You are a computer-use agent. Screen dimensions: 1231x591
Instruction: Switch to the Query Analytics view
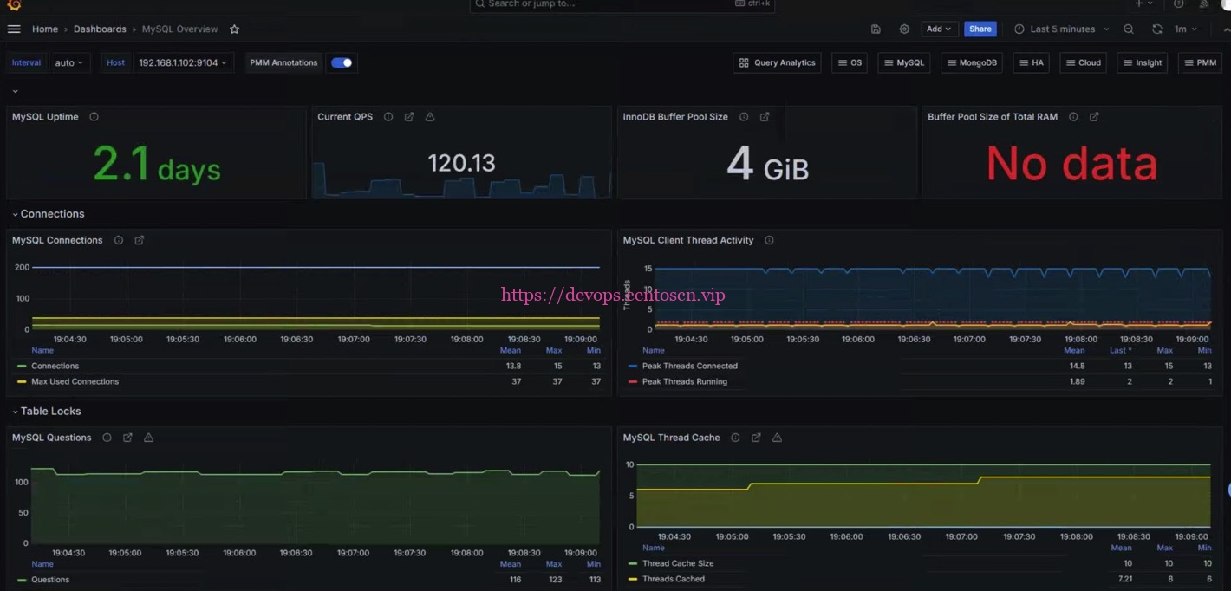click(x=777, y=62)
